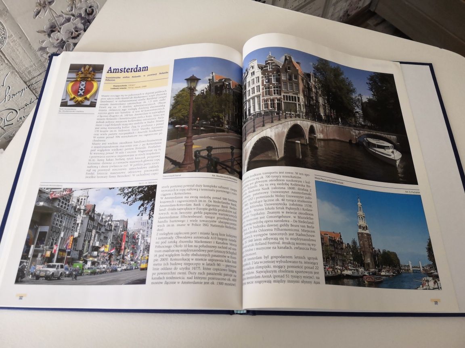Screen dimensions: 465x348
Task: Click the clock tower harbour photo
Action: point(377,235)
